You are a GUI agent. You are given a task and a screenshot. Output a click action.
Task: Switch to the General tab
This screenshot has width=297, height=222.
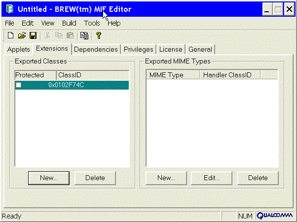[200, 50]
